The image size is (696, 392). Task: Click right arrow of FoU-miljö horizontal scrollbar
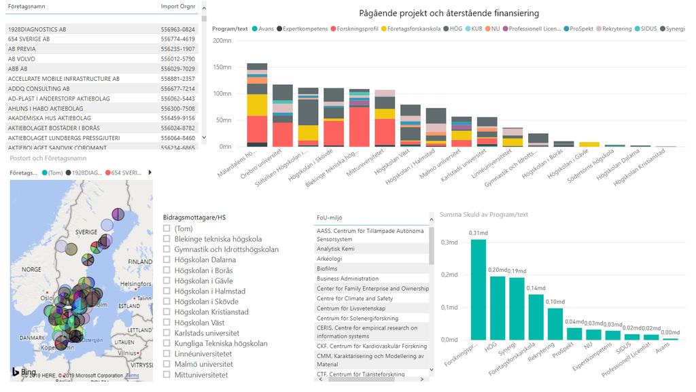tap(421, 379)
